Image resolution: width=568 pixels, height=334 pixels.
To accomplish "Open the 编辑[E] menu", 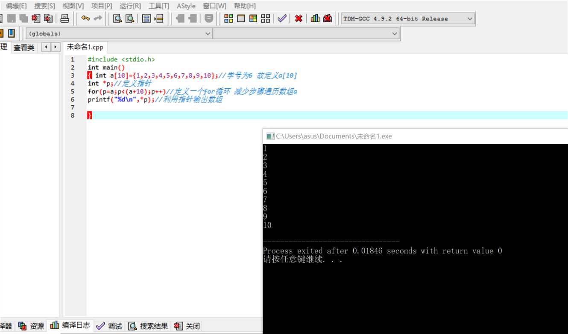I will tap(16, 6).
